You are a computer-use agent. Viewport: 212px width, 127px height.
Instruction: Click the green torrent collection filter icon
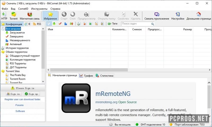[x=90, y=24]
